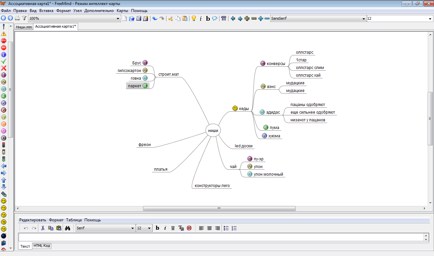Toggle italic in the note editor toolbar

point(165,228)
